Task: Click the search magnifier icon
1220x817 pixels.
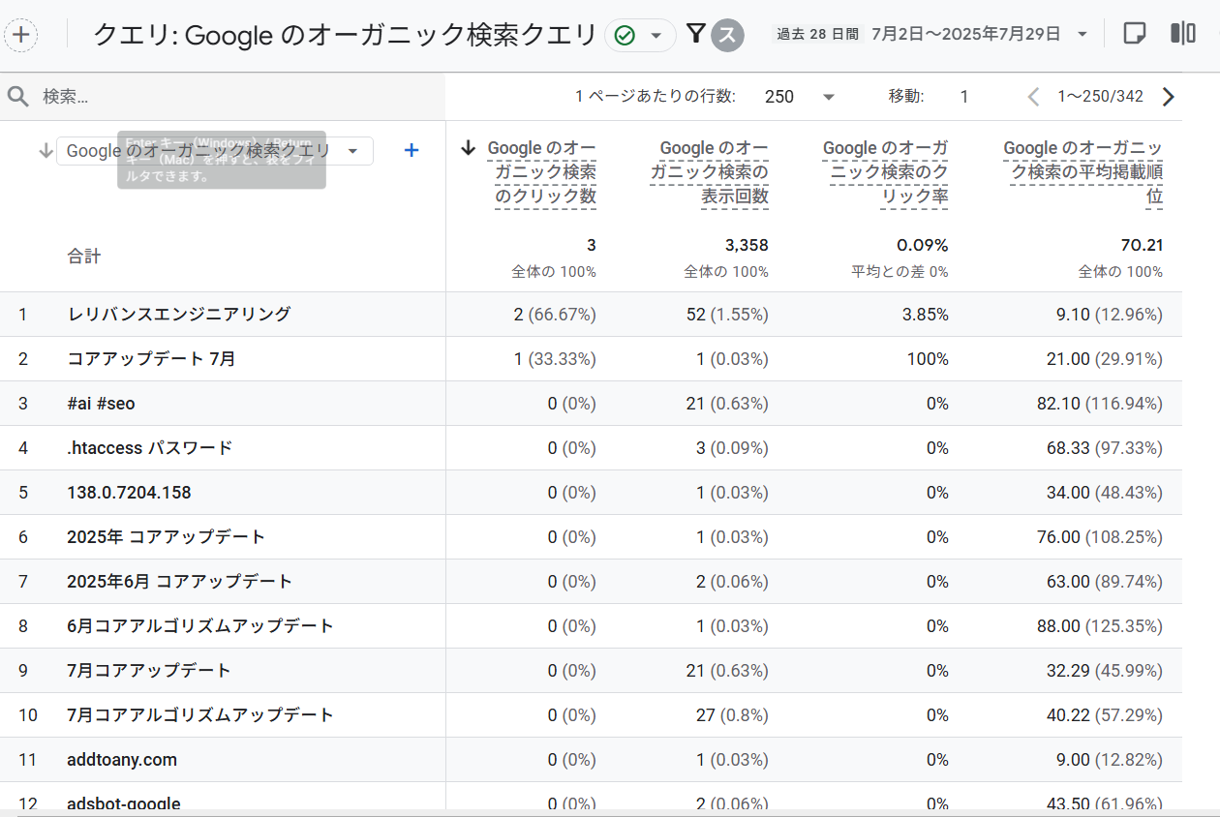Action: pos(17,97)
